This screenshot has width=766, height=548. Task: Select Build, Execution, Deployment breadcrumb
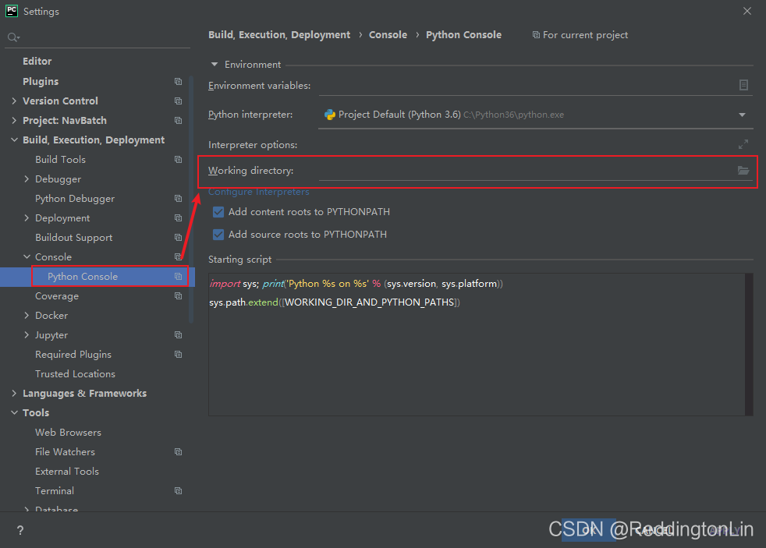[x=277, y=34]
